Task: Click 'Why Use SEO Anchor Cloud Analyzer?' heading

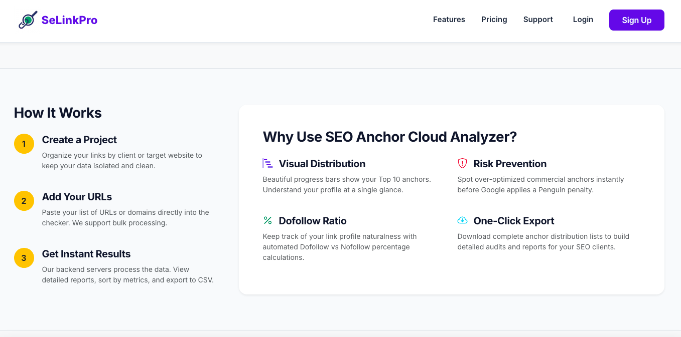Action: point(390,137)
